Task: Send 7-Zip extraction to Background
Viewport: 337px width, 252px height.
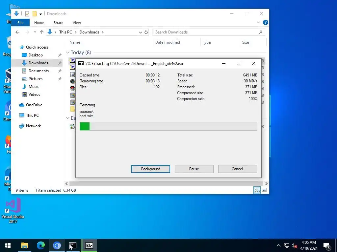Action: pyautogui.click(x=150, y=169)
